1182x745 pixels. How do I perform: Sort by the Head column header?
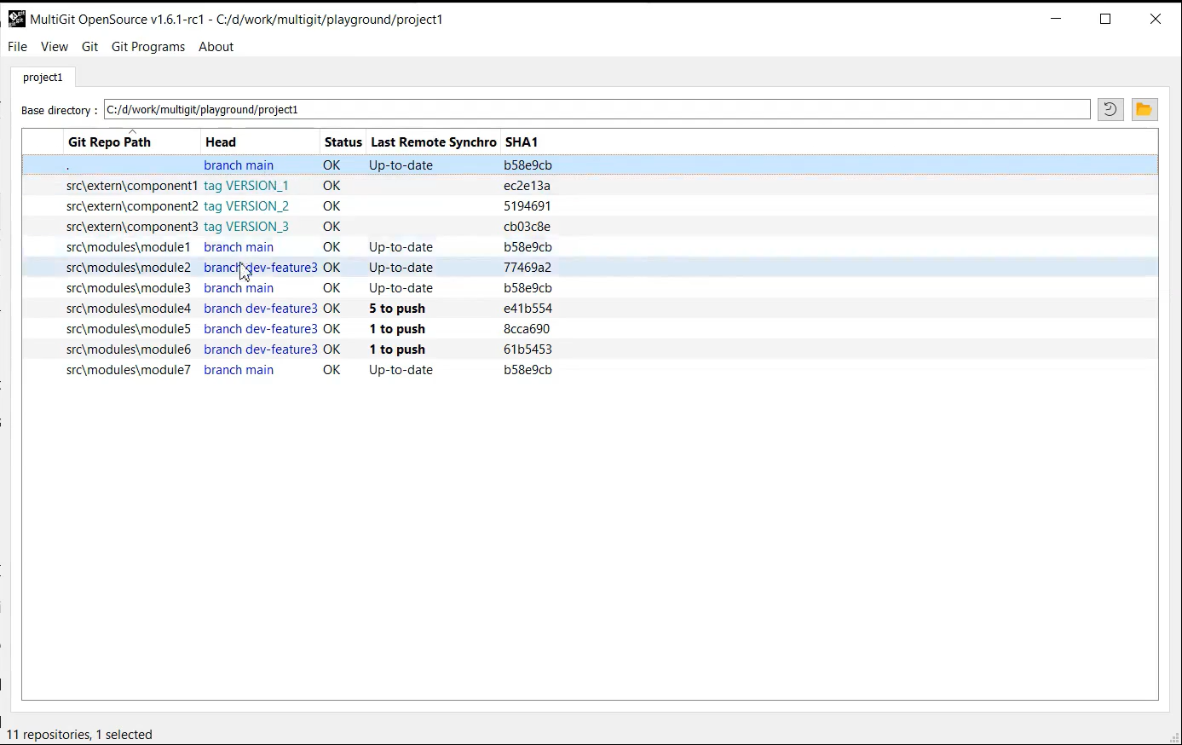tap(221, 142)
